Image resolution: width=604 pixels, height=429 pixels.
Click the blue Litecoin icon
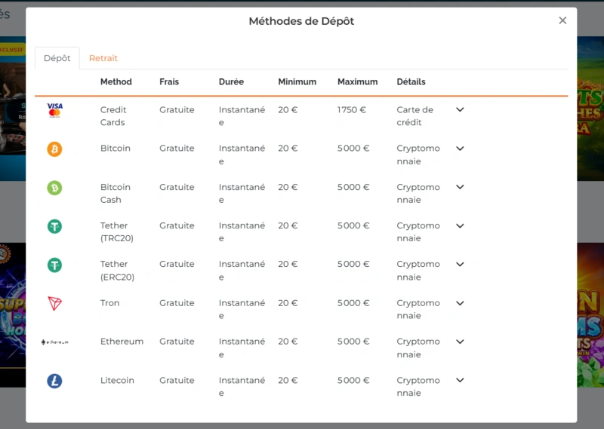(x=54, y=382)
